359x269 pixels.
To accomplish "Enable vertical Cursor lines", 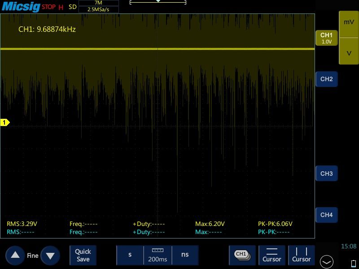I will [301, 255].
